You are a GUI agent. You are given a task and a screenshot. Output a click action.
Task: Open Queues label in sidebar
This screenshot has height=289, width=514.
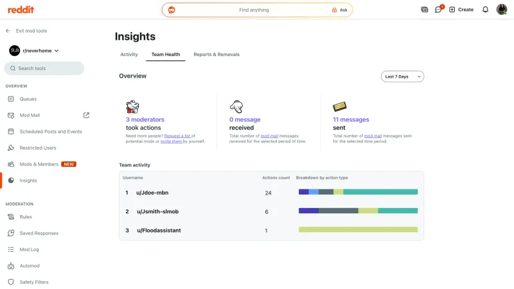point(28,99)
